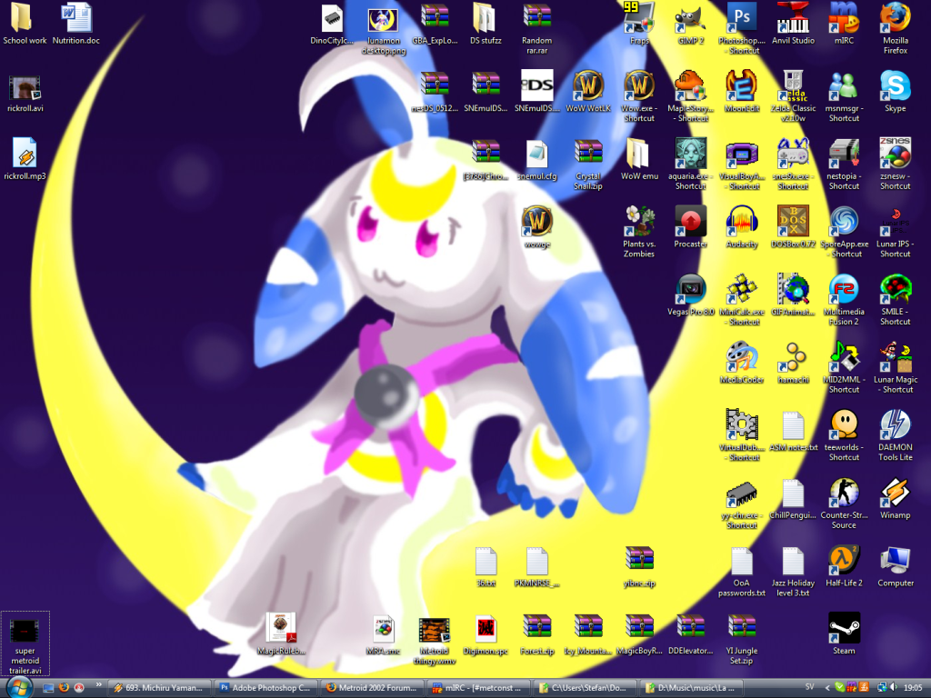Launch Mozilla Firefox from the desktop
The image size is (931, 698).
point(895,18)
